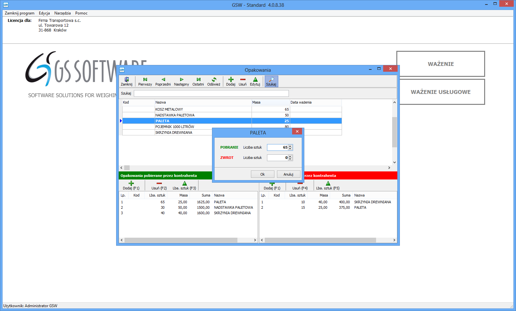
Task: Increase POBRANIE piece count with spinner up
Action: [x=290, y=146]
